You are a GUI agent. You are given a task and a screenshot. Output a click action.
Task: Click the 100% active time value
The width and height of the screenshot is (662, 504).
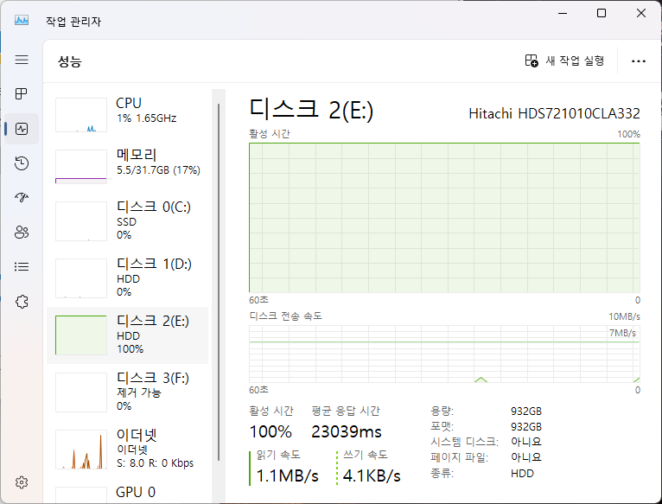pos(271,431)
